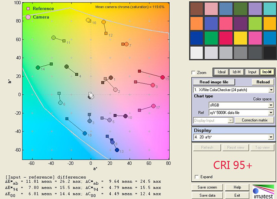This screenshot has width=277, height=199.
Task: Click the Reset view button
Action: tap(235, 148)
